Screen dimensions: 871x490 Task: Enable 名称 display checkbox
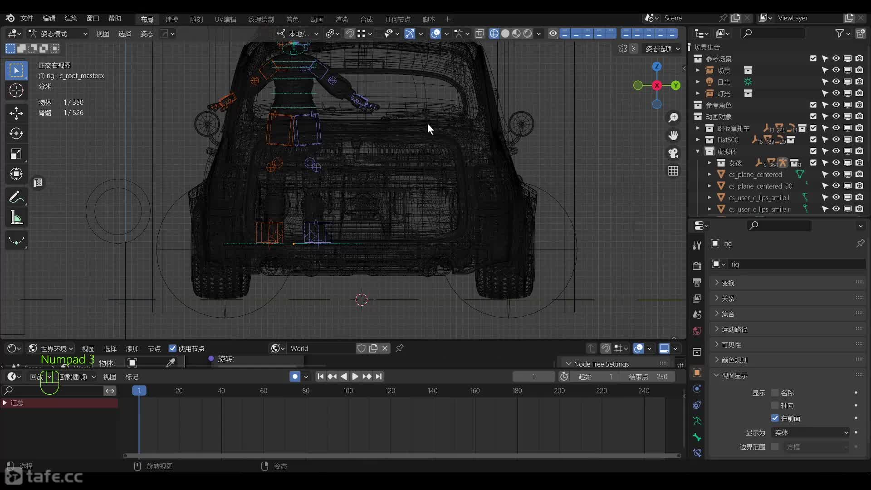click(775, 392)
